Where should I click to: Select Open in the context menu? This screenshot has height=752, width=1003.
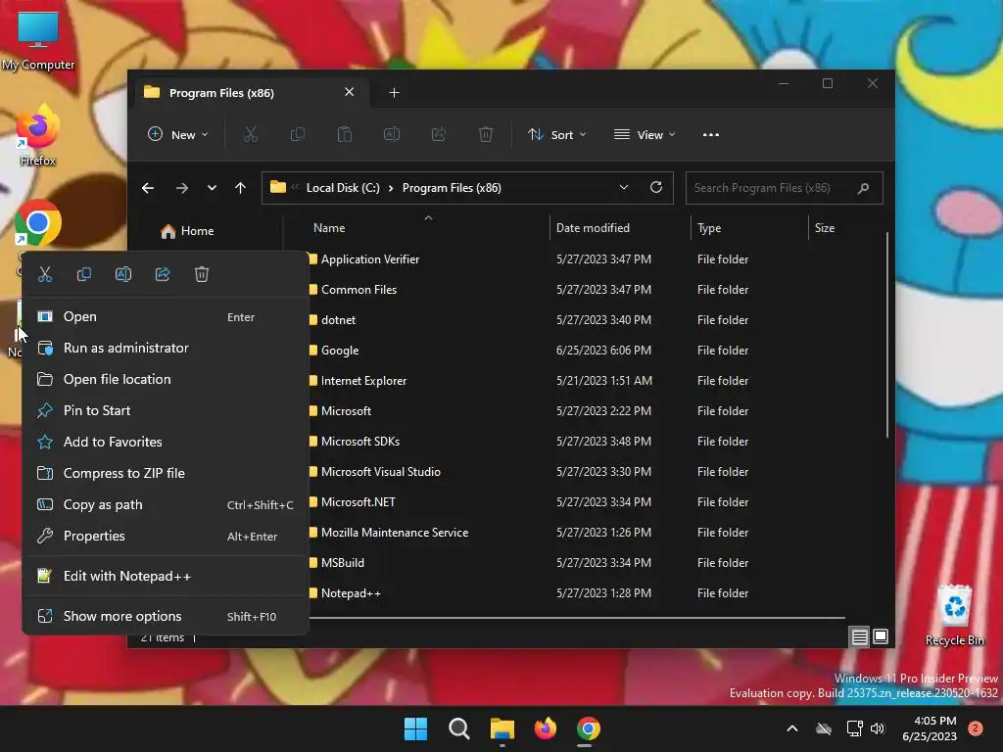165,316
